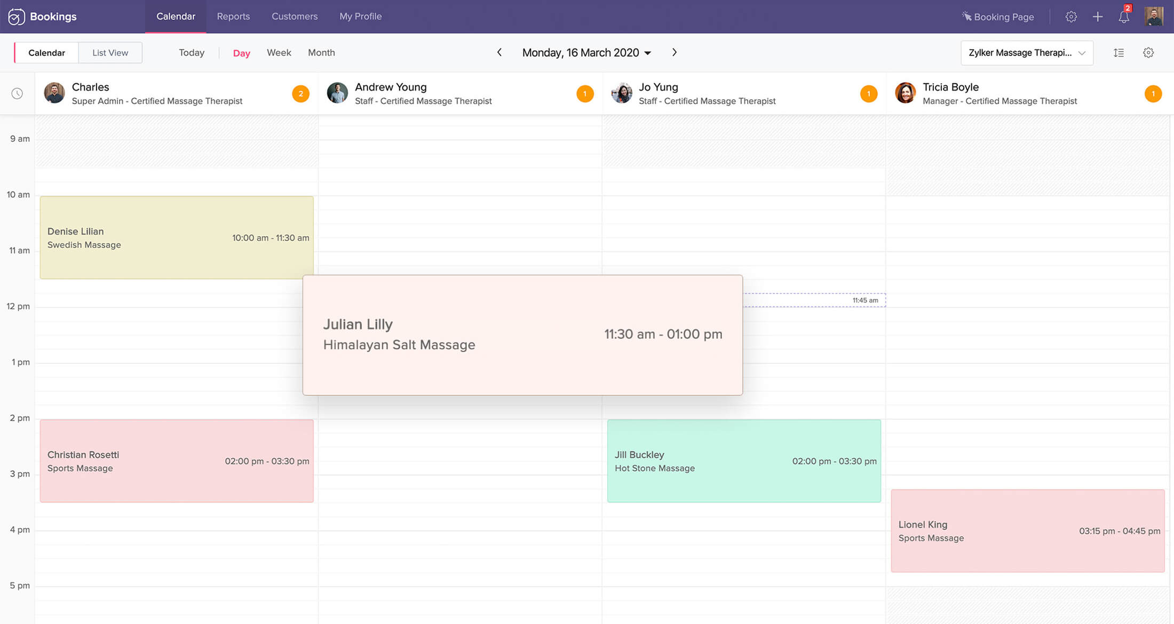The width and height of the screenshot is (1174, 624).
Task: Open Jill Buckley Hot Stone Massage appointment
Action: click(x=744, y=461)
